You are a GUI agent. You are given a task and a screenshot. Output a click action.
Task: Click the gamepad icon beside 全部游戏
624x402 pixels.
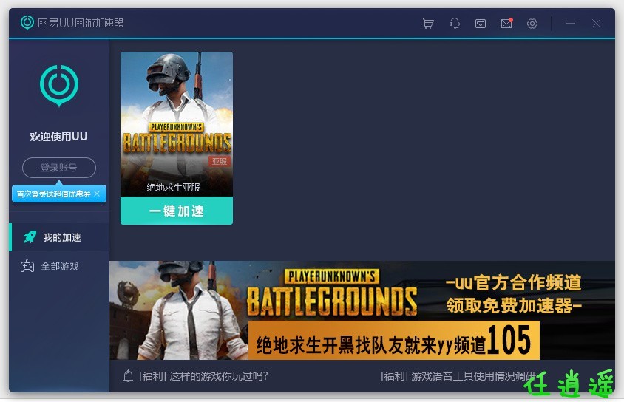coord(27,266)
